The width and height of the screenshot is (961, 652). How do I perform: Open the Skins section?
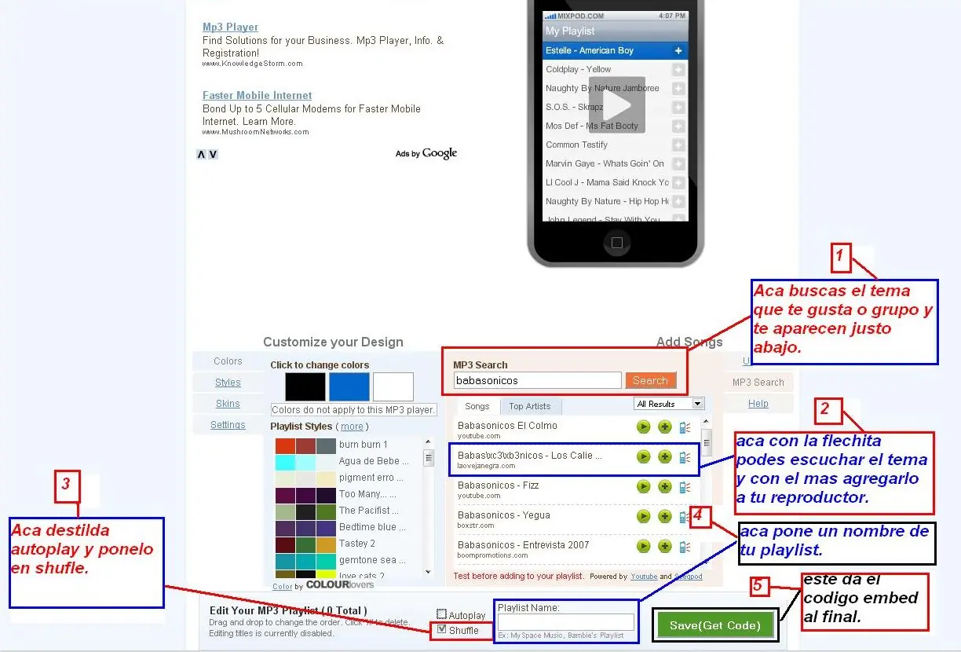228,404
